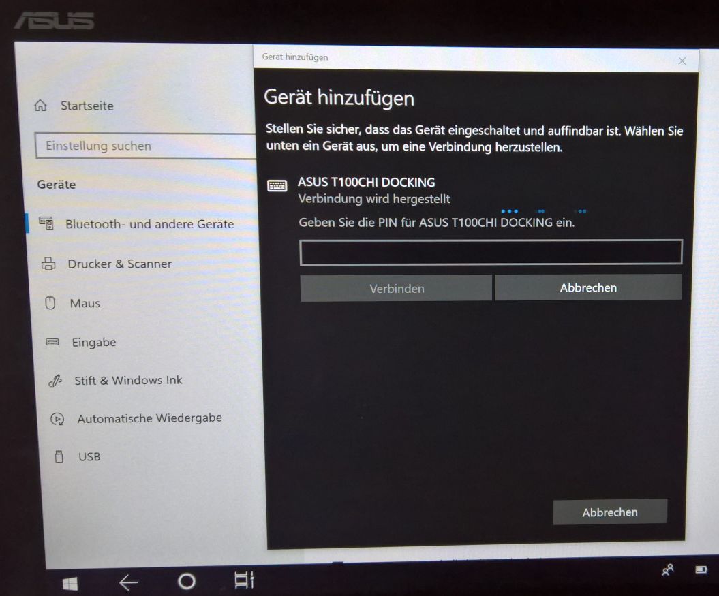Open the Windows Start menu
Screen dimensions: 719x596
(x=70, y=584)
